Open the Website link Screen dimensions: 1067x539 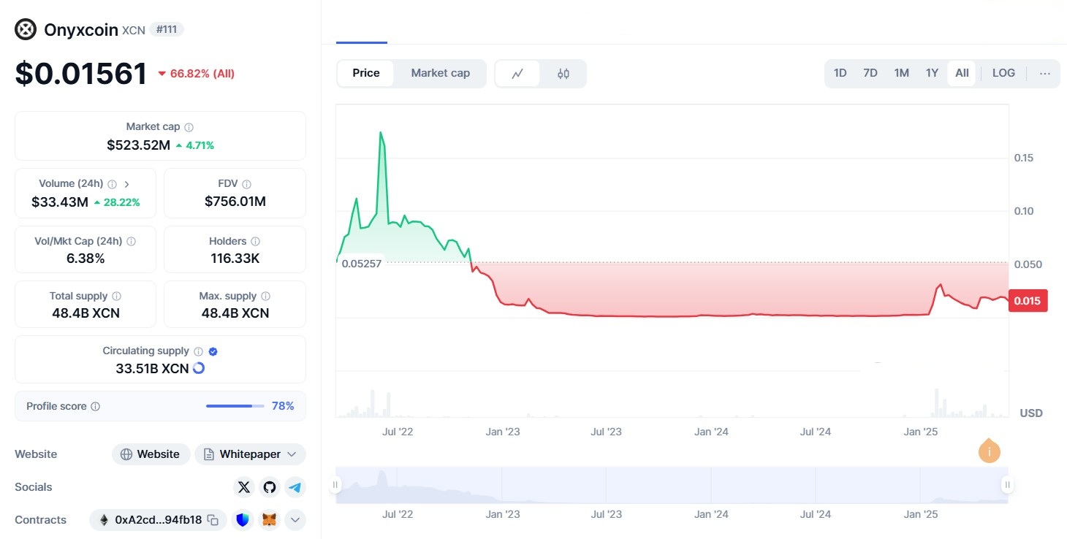click(151, 454)
